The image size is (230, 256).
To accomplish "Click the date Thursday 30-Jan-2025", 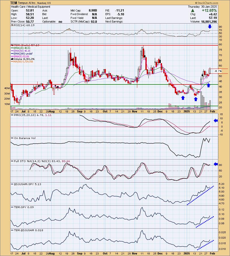I will point(202,7).
